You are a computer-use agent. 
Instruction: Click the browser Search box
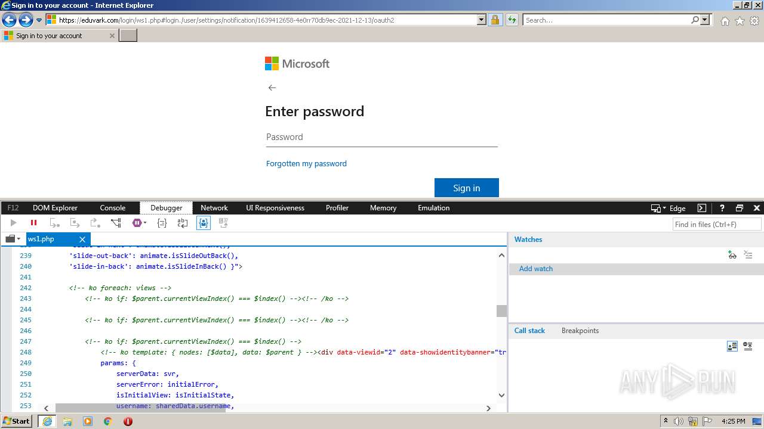click(x=606, y=20)
